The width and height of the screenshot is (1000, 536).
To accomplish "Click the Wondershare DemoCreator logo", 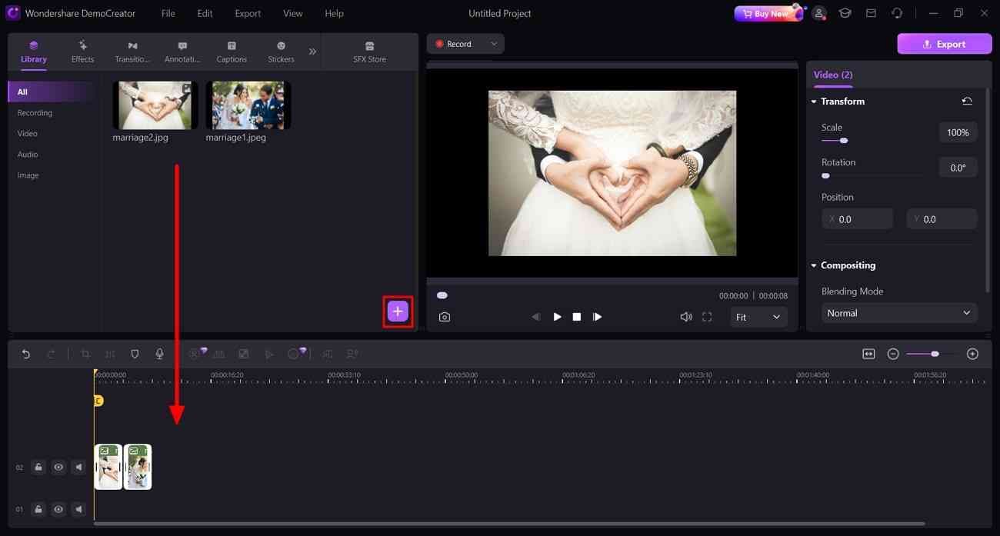I will [x=13, y=13].
